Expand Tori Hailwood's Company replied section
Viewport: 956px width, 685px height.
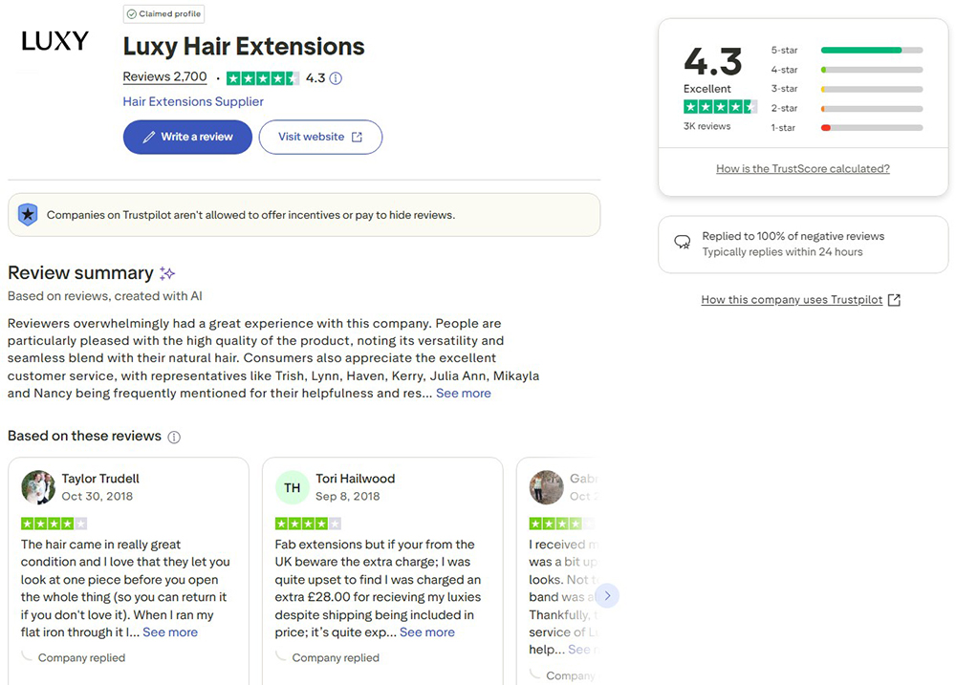point(336,657)
